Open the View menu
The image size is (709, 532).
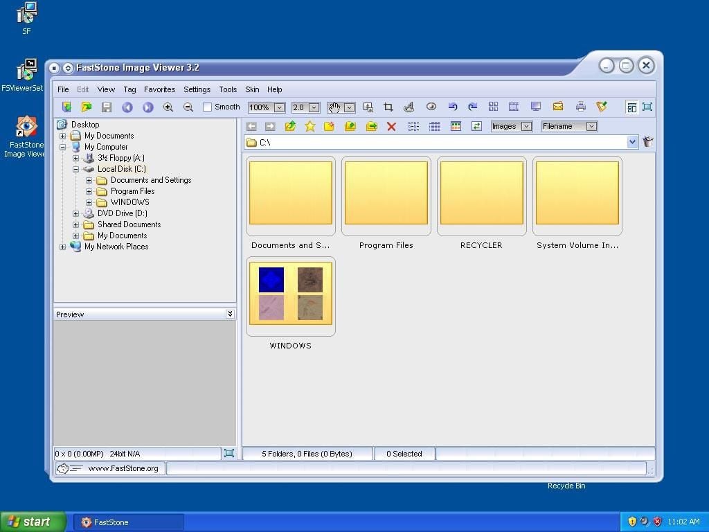click(x=106, y=89)
